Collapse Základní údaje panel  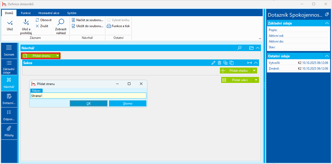(x=327, y=23)
